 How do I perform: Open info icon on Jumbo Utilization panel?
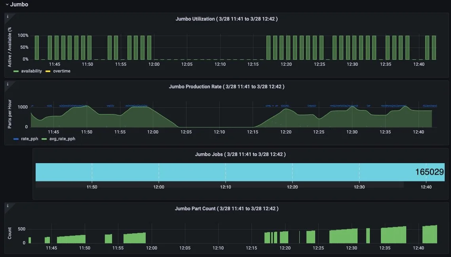click(x=8, y=16)
